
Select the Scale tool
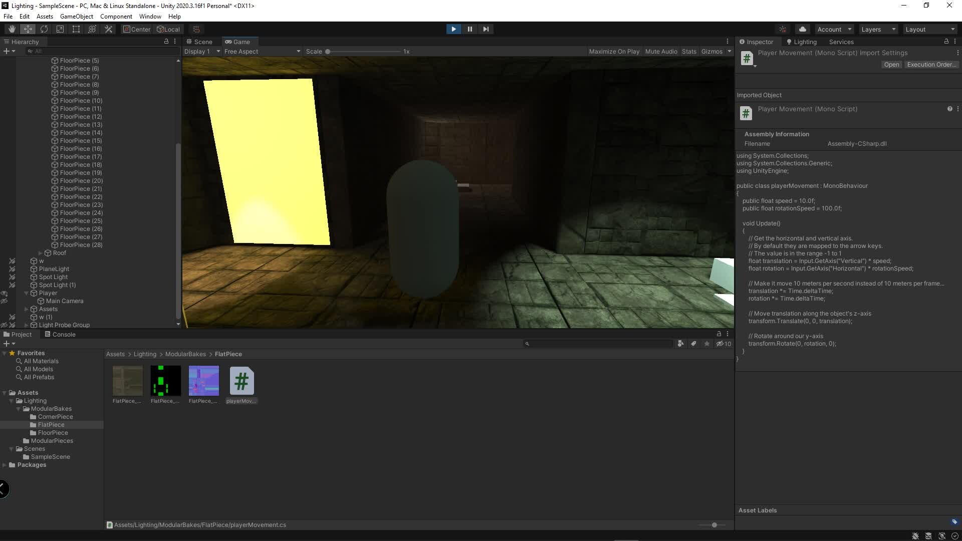pos(60,29)
